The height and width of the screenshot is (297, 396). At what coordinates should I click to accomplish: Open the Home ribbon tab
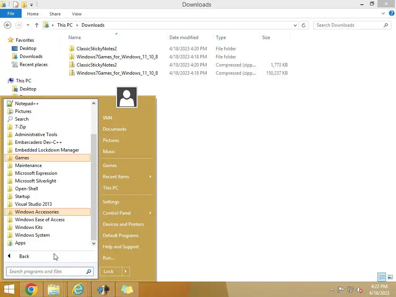click(33, 14)
